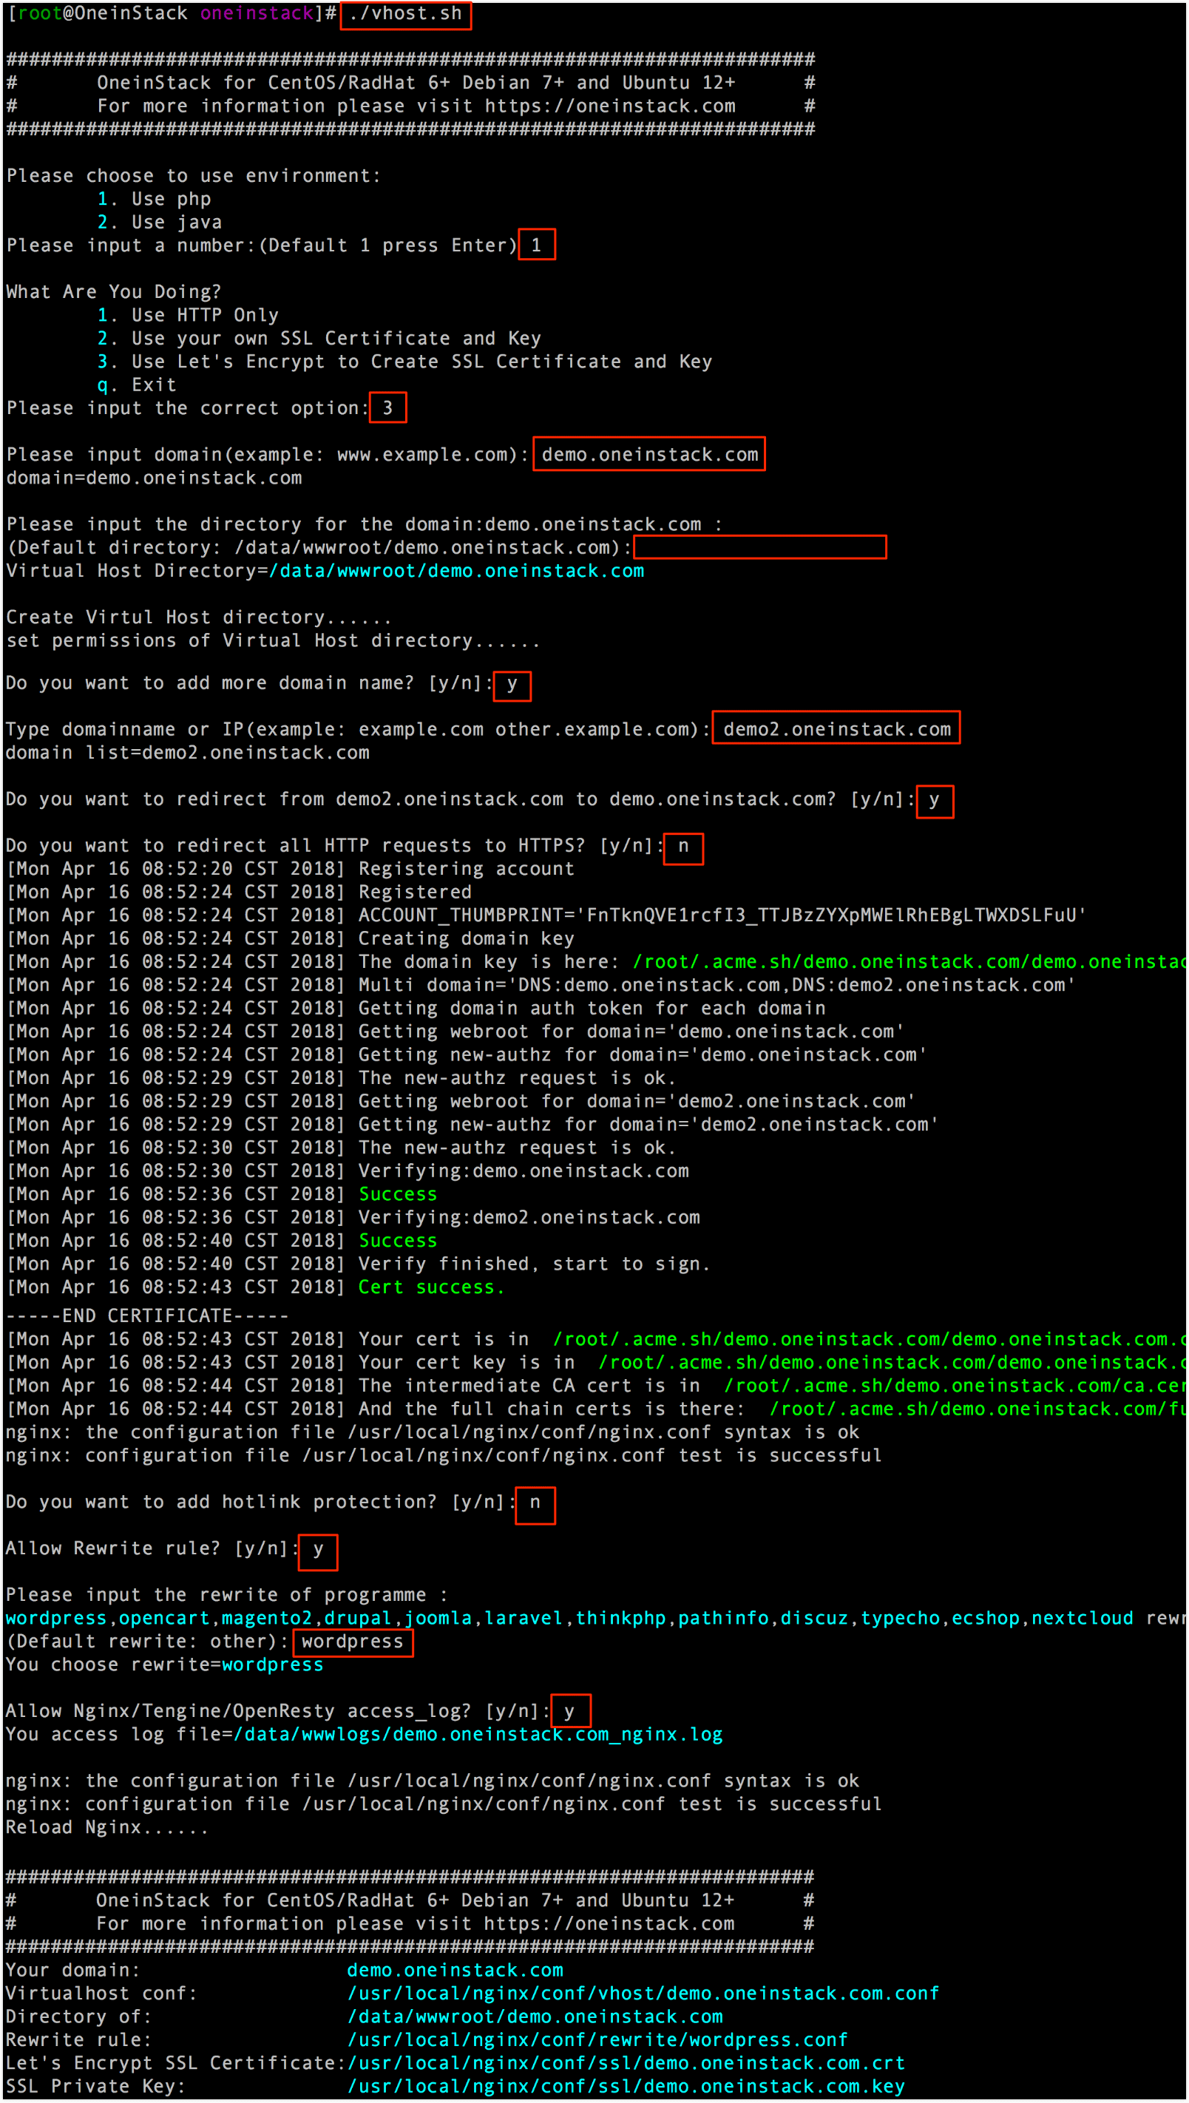Click the typed domain demo.oneinstack.com input
1189x2103 pixels.
point(650,455)
